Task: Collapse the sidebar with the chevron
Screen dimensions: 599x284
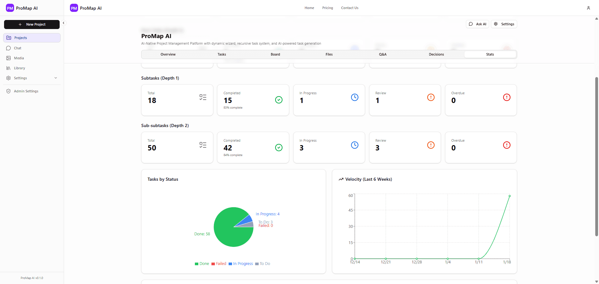Action: [x=63, y=23]
